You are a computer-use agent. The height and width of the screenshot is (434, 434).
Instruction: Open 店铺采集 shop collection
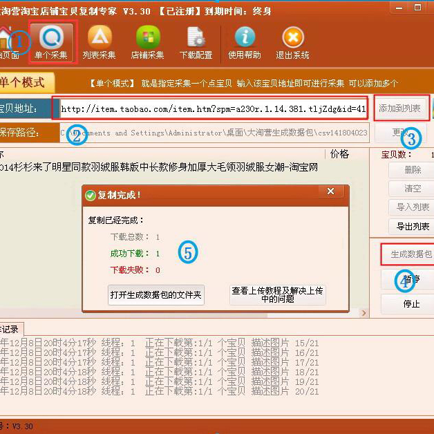tap(147, 41)
